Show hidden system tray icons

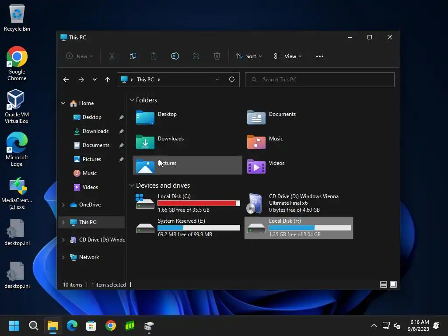point(374,325)
